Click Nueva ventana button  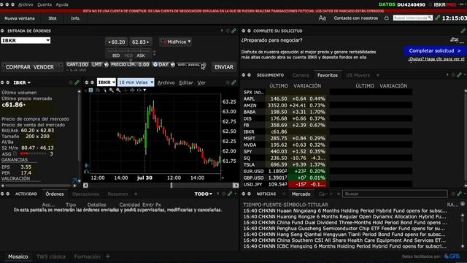[x=20, y=18]
